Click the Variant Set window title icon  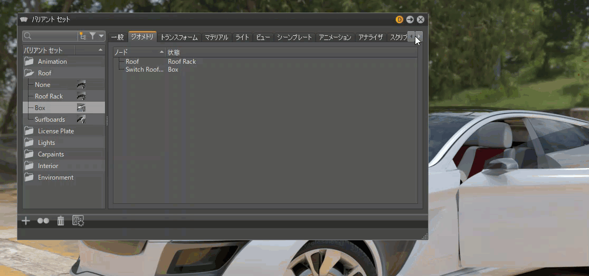point(24,19)
